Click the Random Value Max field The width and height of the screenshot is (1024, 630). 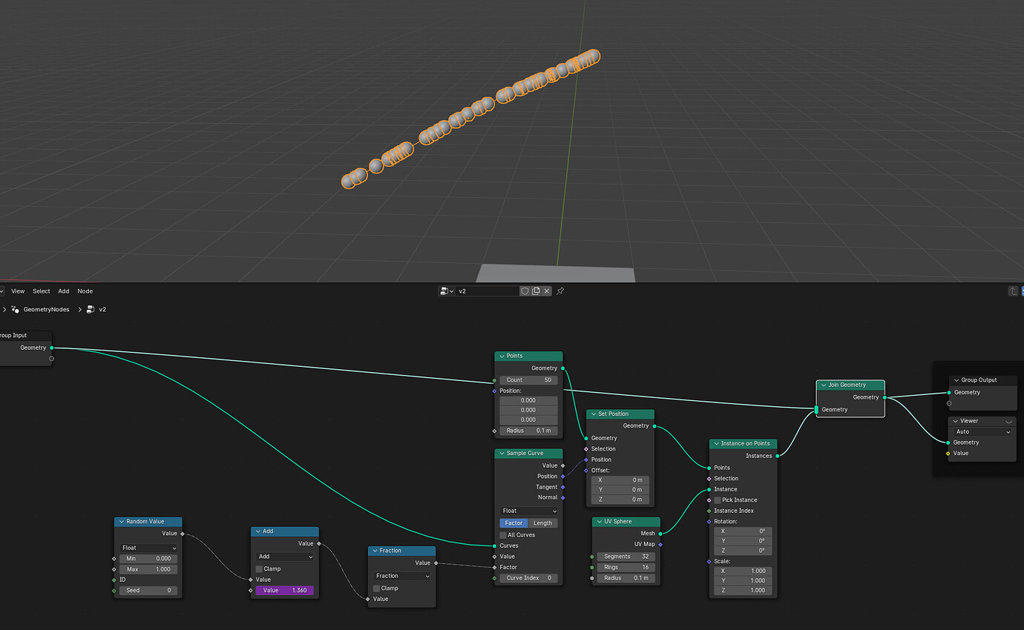pos(148,569)
